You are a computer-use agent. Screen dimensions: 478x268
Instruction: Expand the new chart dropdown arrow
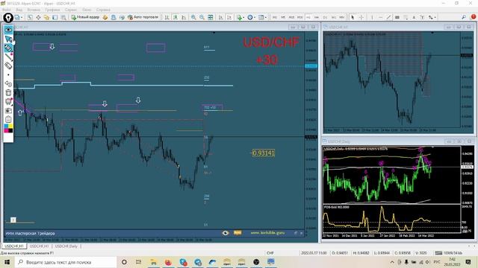22,18
